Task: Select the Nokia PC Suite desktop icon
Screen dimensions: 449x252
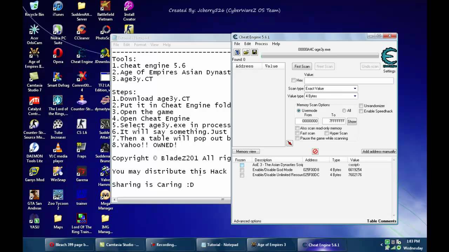Action: click(x=58, y=35)
